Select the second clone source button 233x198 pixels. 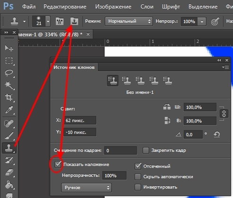126,81
